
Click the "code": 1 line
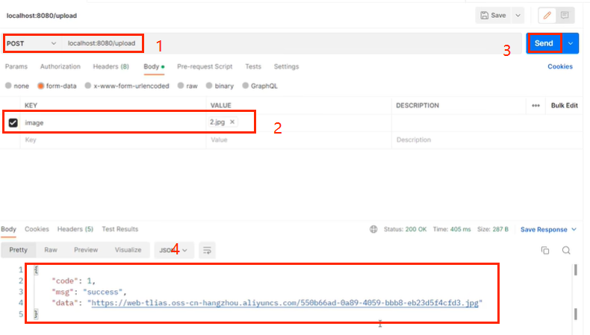(x=73, y=281)
